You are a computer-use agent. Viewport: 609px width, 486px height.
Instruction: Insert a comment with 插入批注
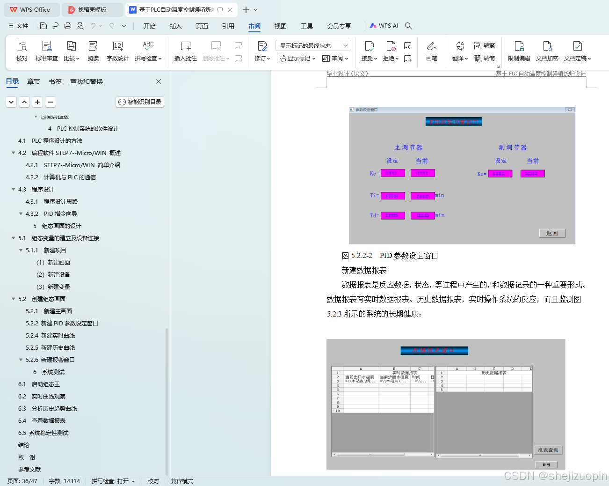click(186, 51)
